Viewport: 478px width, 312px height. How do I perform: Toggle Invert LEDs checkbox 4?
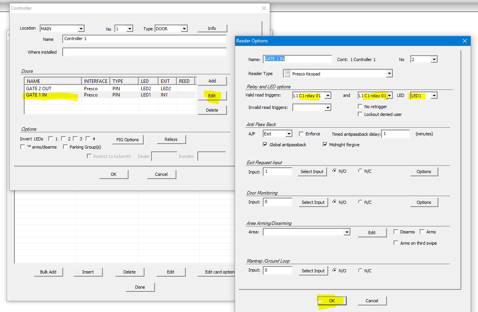[88, 138]
